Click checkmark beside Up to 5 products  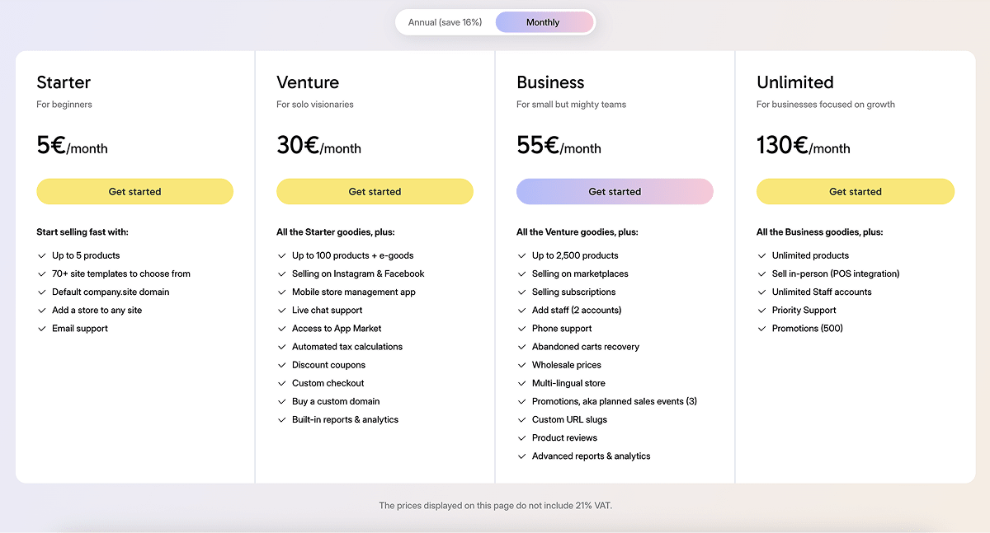point(42,255)
